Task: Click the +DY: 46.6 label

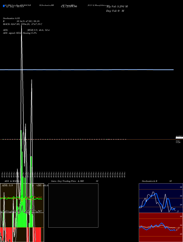Action: click(42, 186)
